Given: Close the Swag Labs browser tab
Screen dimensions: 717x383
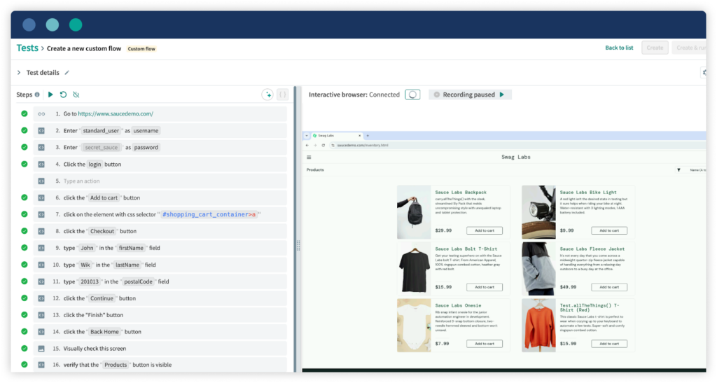Looking at the screenshot, I should pyautogui.click(x=360, y=136).
